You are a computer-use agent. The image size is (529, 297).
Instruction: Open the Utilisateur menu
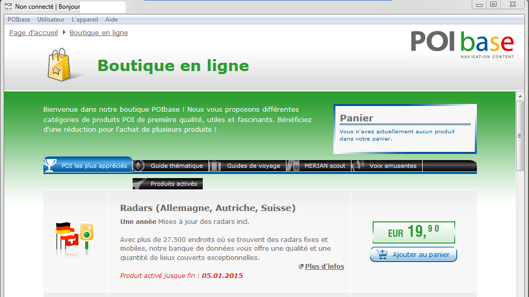(51, 20)
